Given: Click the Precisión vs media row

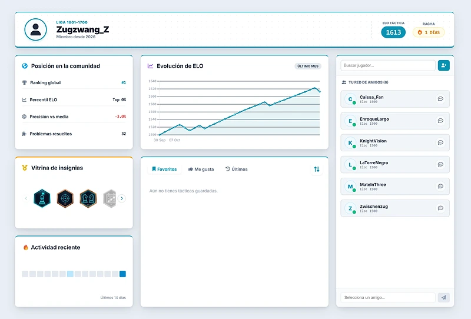Looking at the screenshot, I should pyautogui.click(x=74, y=117).
